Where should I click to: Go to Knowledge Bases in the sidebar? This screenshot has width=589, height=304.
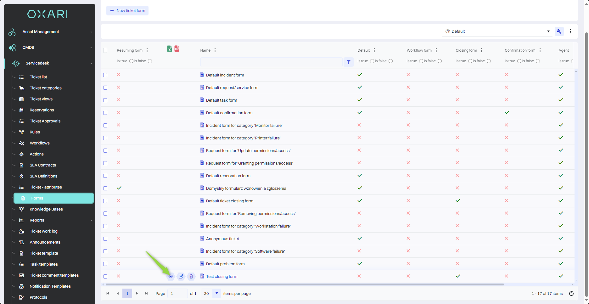(46, 209)
